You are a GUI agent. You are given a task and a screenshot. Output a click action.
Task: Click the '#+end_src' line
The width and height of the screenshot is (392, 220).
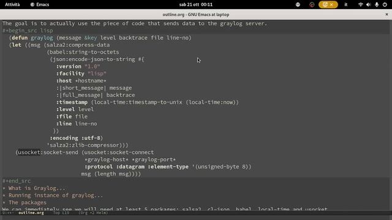[x=17, y=181]
